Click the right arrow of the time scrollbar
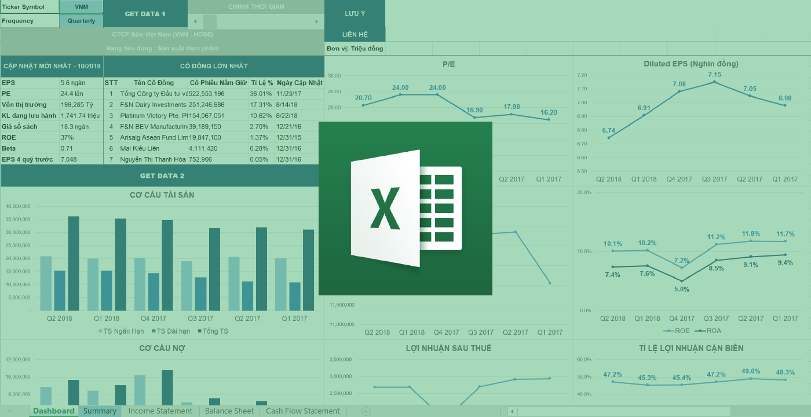The width and height of the screenshot is (811, 417). tap(316, 21)
